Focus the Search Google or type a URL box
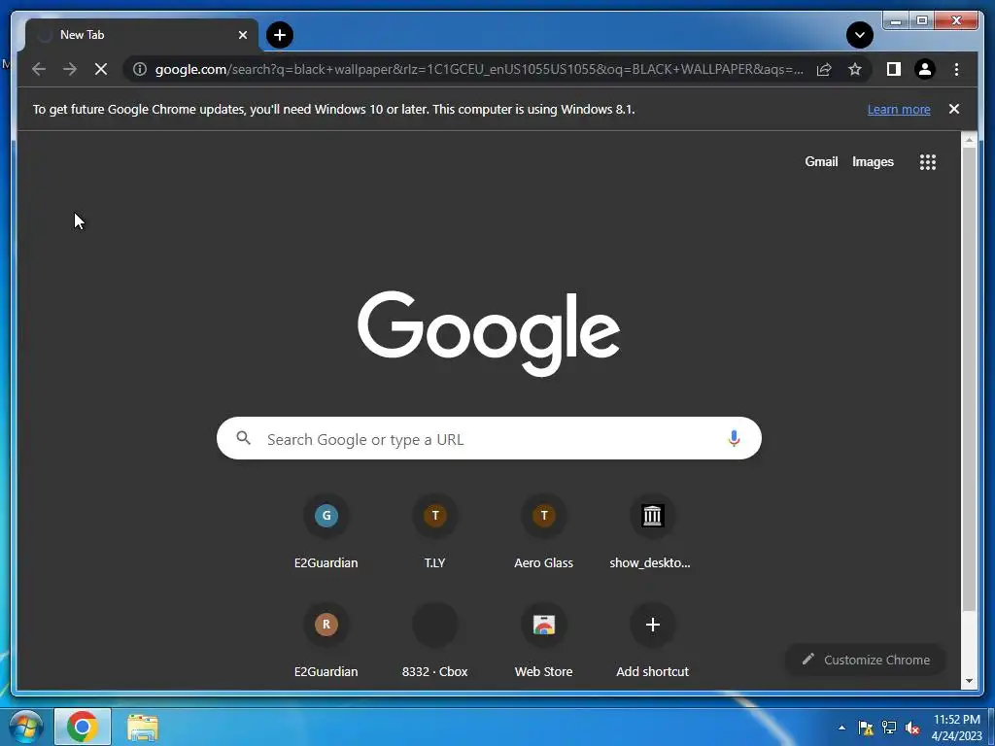The height and width of the screenshot is (746, 995). (489, 438)
